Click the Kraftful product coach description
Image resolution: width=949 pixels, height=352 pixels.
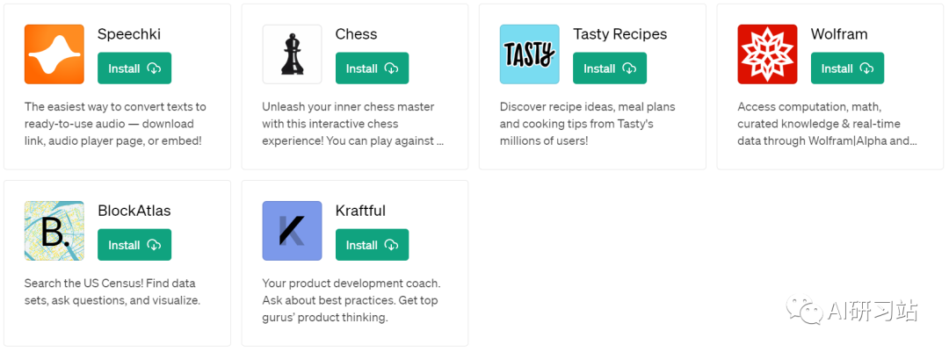[x=351, y=300]
